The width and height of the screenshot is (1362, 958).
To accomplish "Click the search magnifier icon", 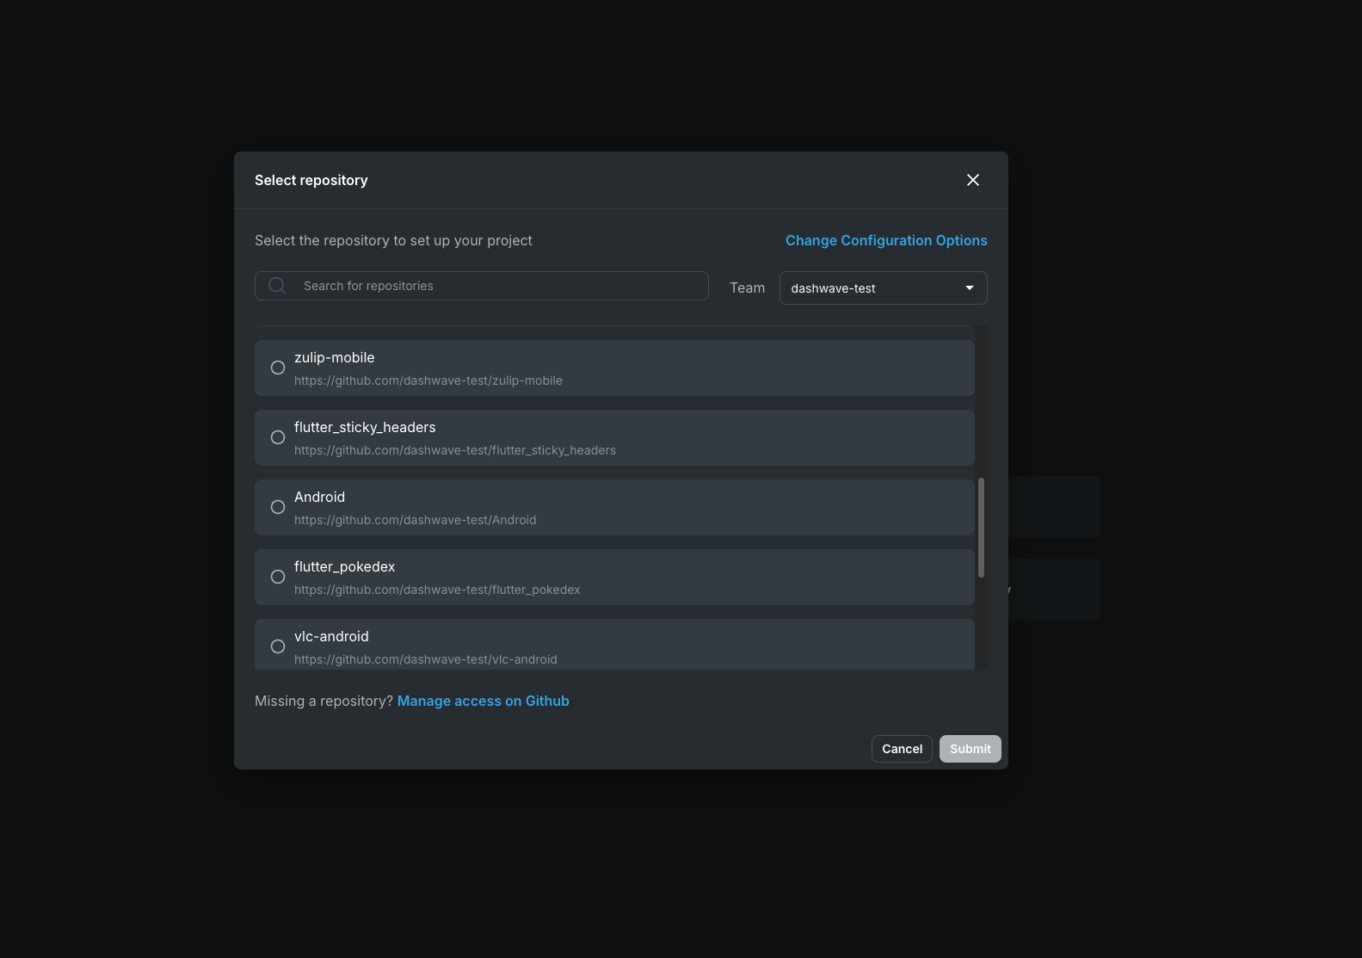I will click(x=277, y=286).
